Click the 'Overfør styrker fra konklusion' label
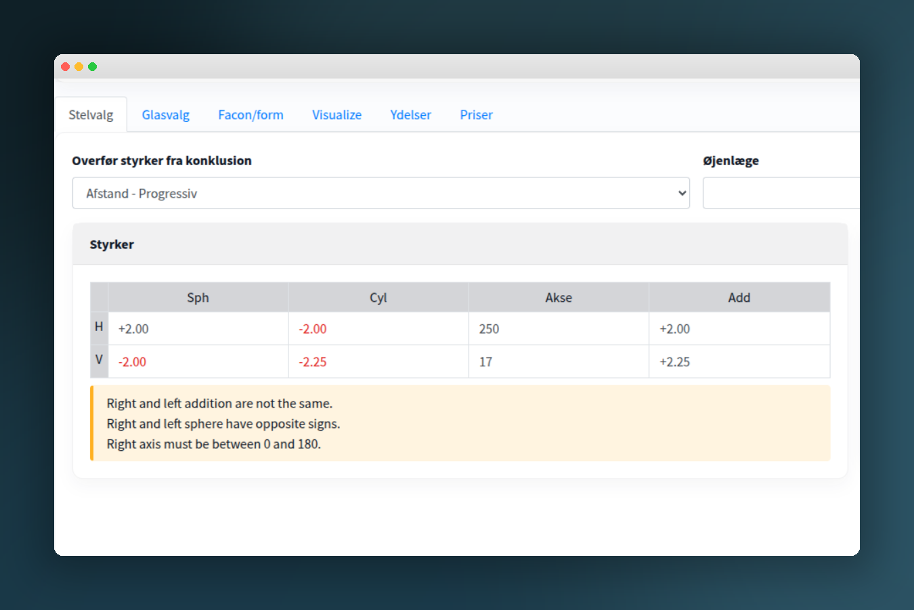 pos(162,160)
